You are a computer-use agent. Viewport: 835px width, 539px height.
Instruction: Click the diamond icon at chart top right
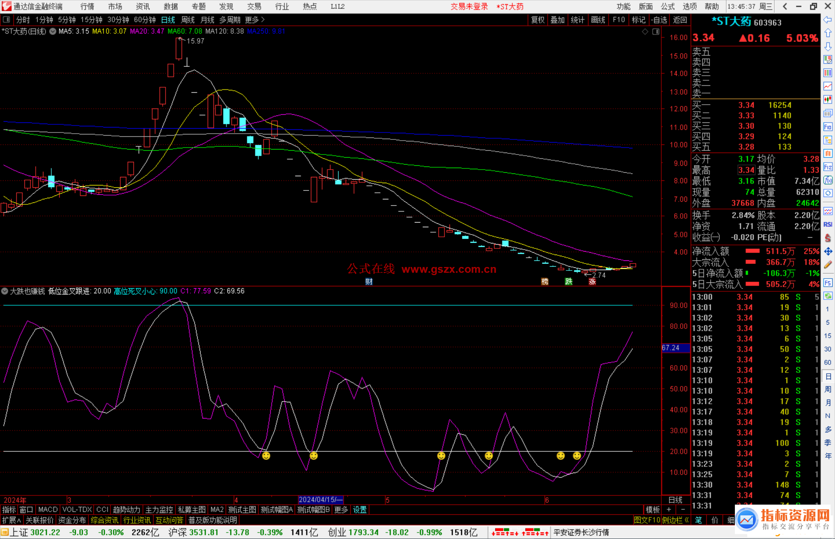[645, 31]
